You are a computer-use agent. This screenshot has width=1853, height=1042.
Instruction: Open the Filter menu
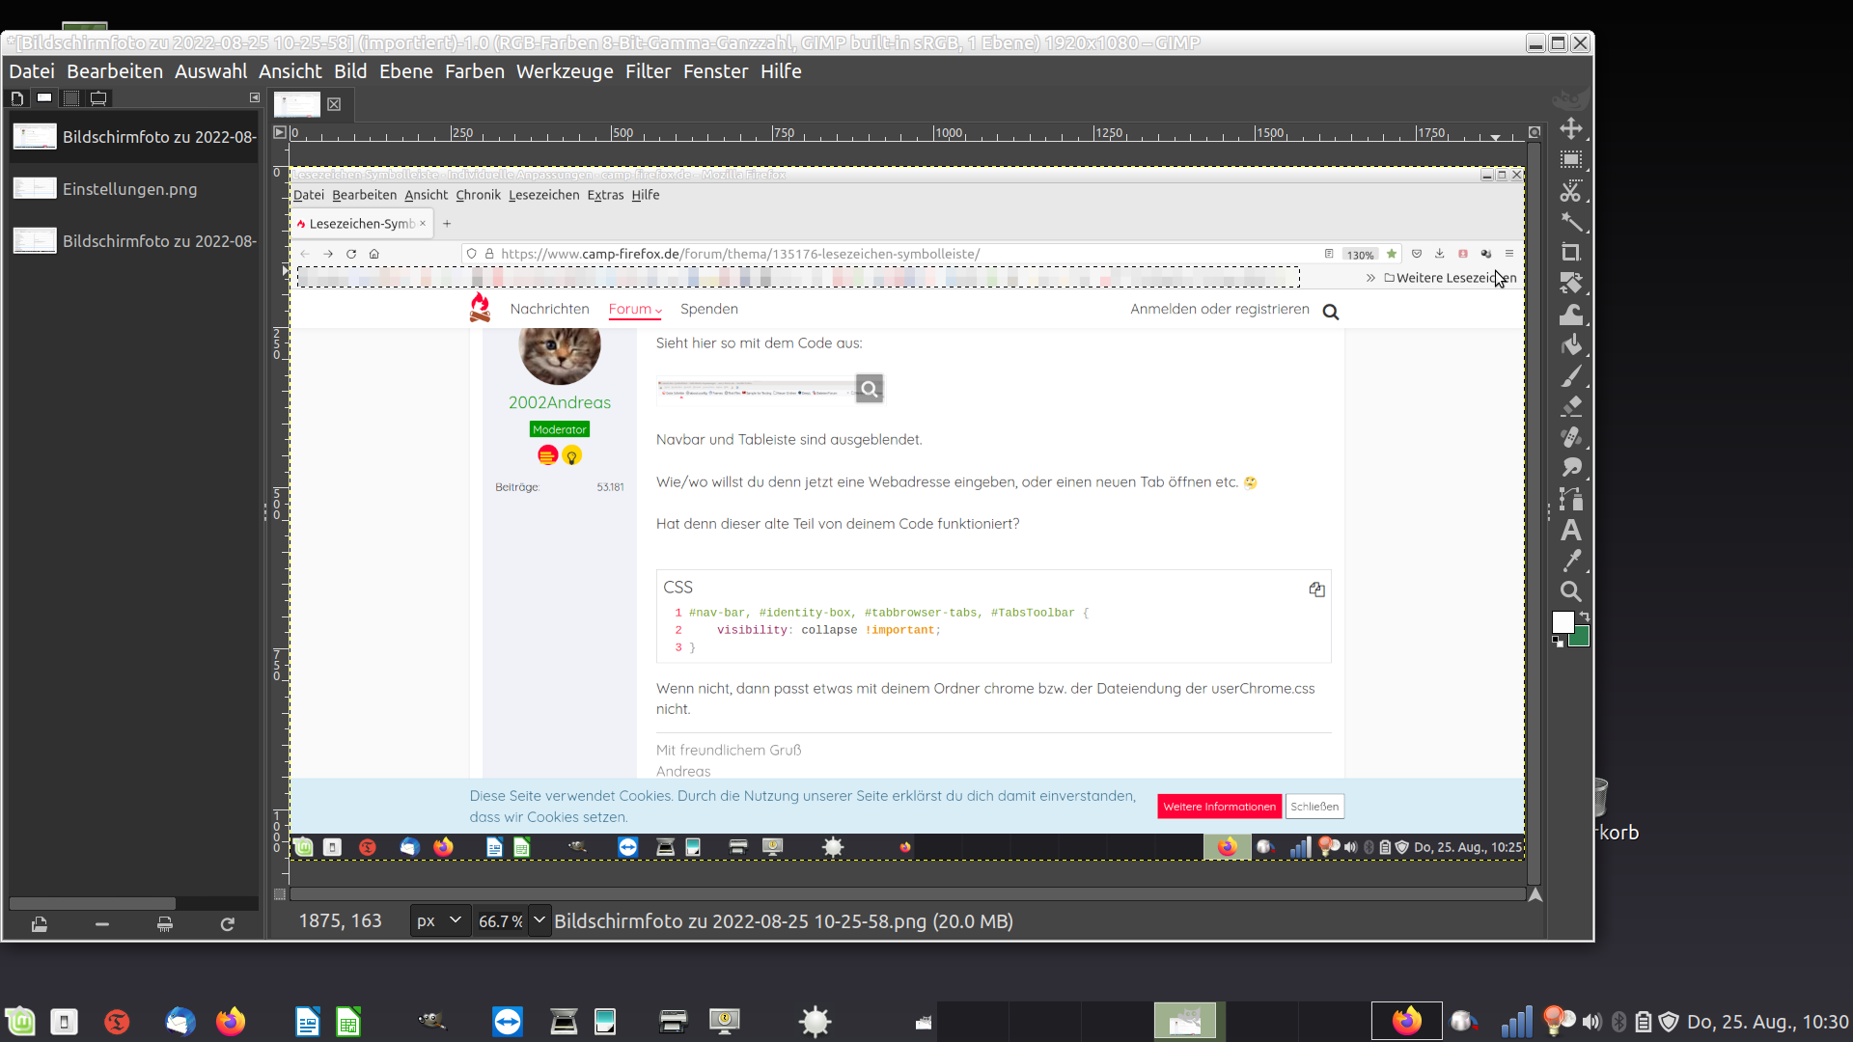point(648,71)
